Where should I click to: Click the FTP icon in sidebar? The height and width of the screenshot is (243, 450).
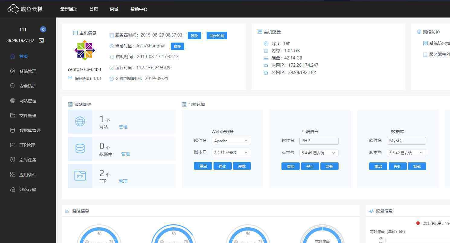tap(13, 145)
